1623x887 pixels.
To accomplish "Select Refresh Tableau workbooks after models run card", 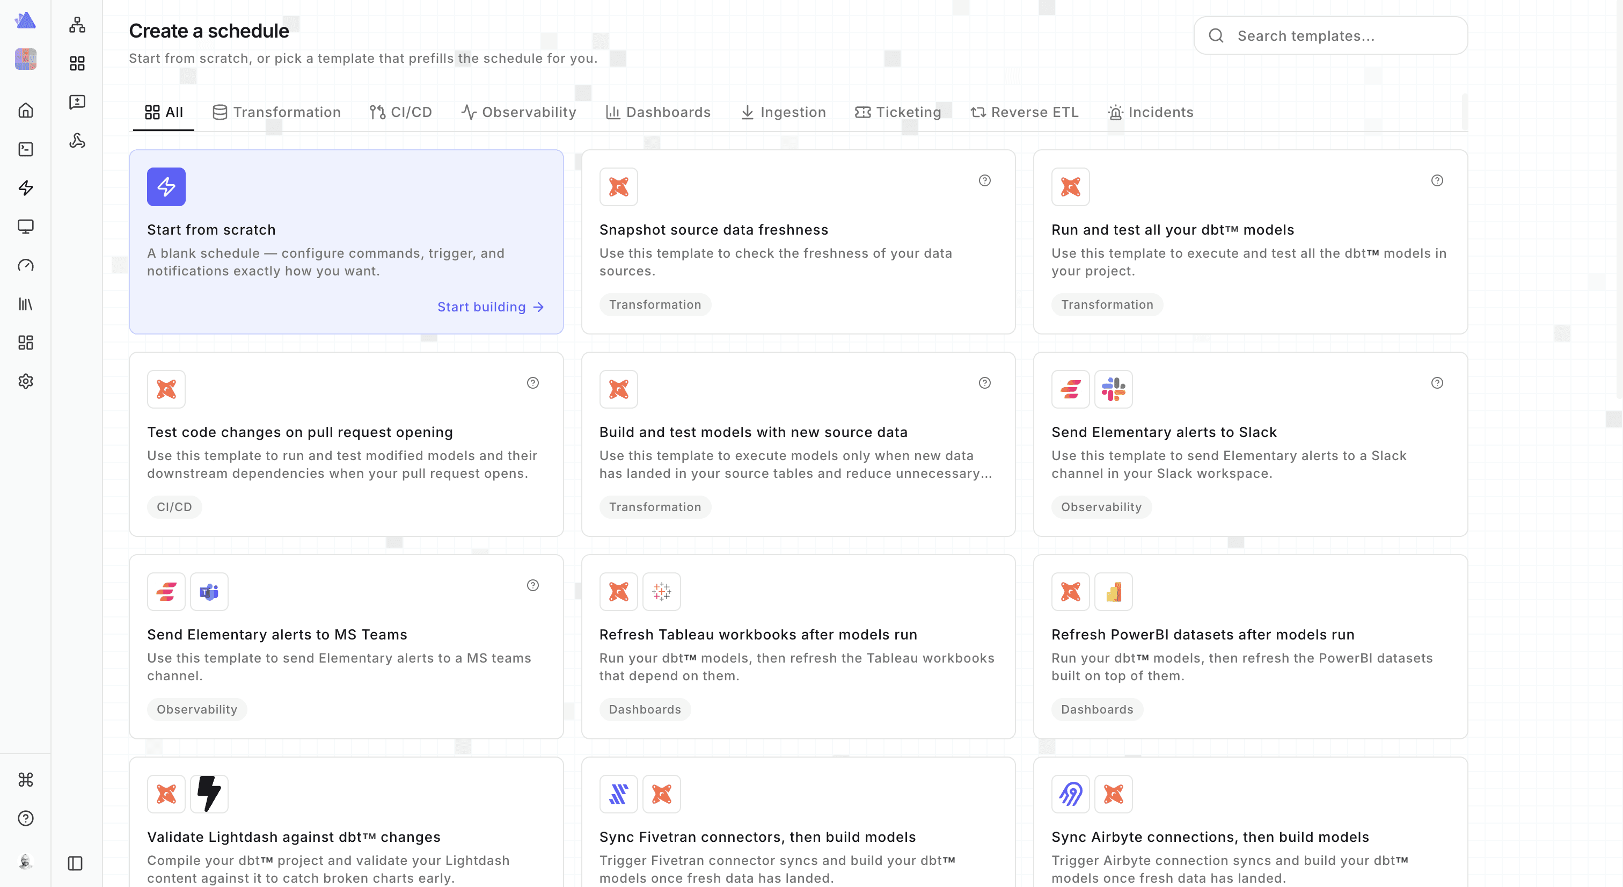I will point(798,647).
